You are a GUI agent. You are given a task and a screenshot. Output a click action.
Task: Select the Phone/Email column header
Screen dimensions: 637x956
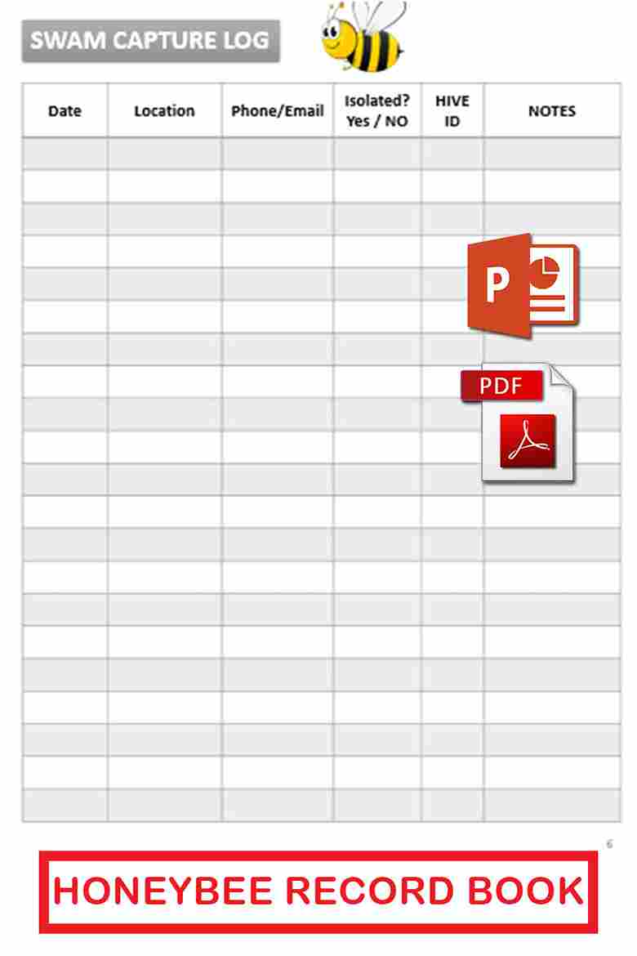(x=278, y=111)
